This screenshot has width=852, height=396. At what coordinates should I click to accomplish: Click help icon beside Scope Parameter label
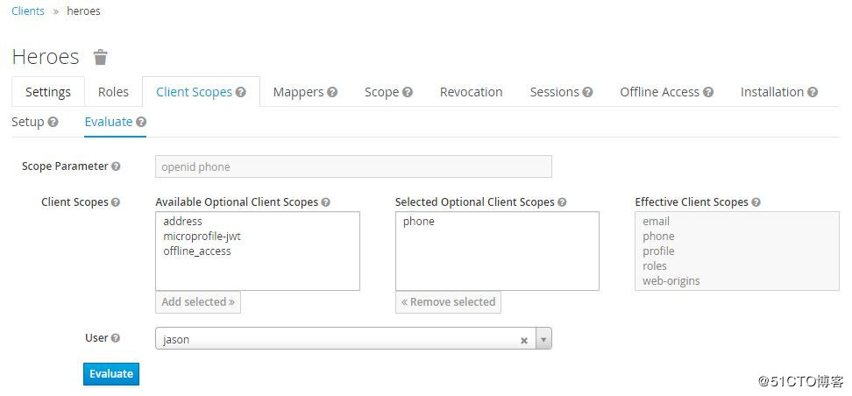coord(116,166)
